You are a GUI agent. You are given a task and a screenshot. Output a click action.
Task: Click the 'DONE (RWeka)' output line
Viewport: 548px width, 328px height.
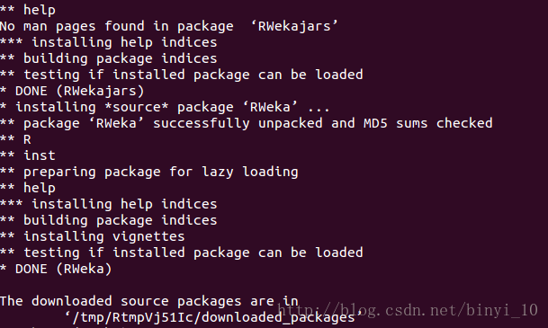(x=56, y=269)
